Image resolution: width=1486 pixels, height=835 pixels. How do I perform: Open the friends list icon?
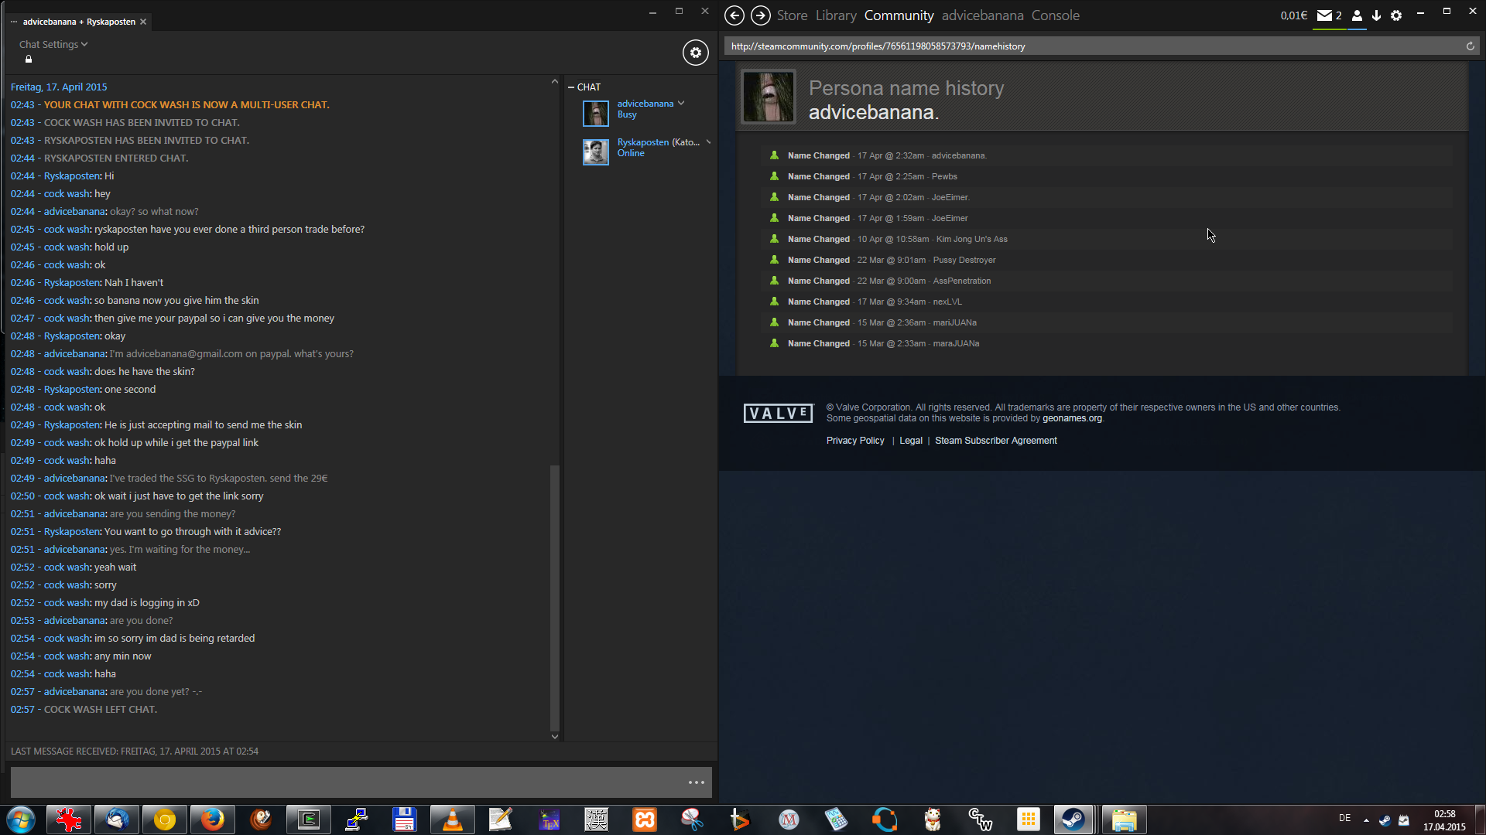(x=1356, y=15)
